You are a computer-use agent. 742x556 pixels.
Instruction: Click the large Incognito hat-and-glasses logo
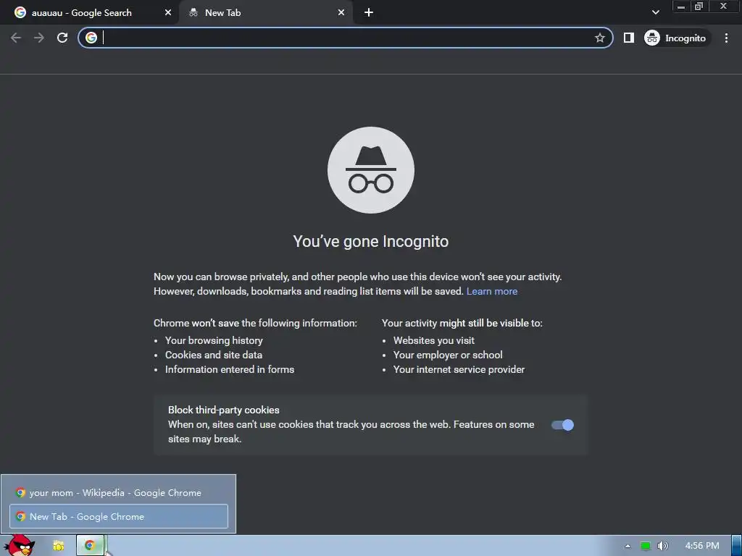coord(371,170)
